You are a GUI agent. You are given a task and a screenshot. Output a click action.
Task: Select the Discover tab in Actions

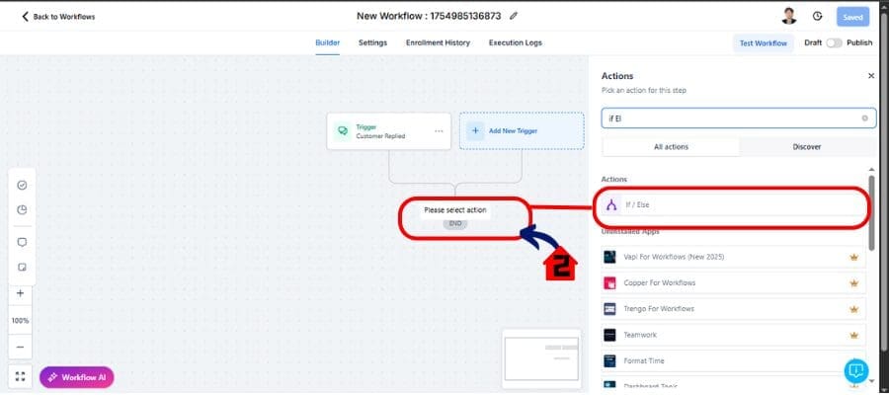tap(807, 146)
